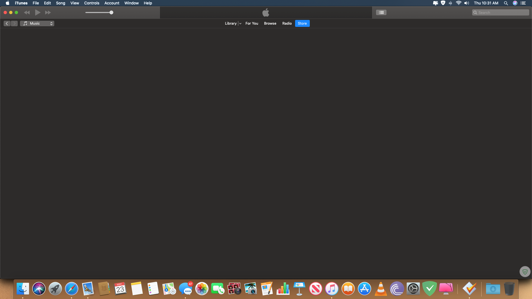Viewport: 532px width, 299px height.
Task: Switch to the Browse tab
Action: (x=270, y=24)
